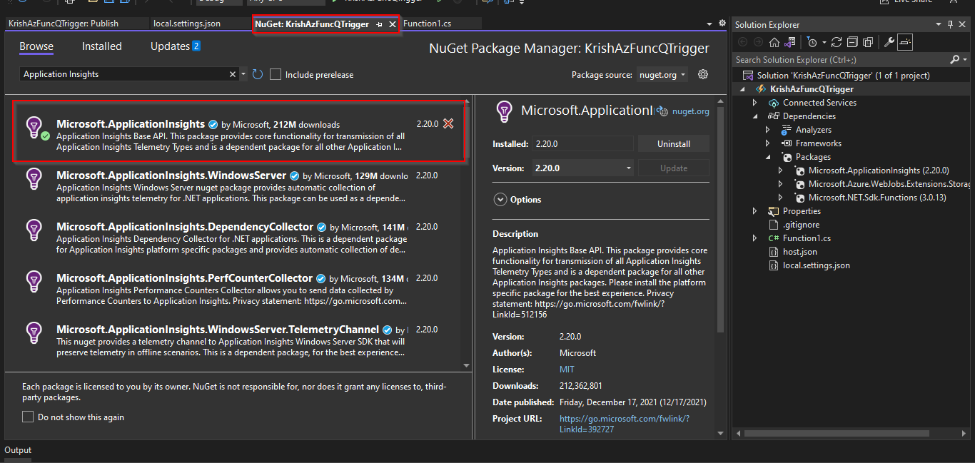Enable the Include prerelease checkbox

tap(276, 74)
